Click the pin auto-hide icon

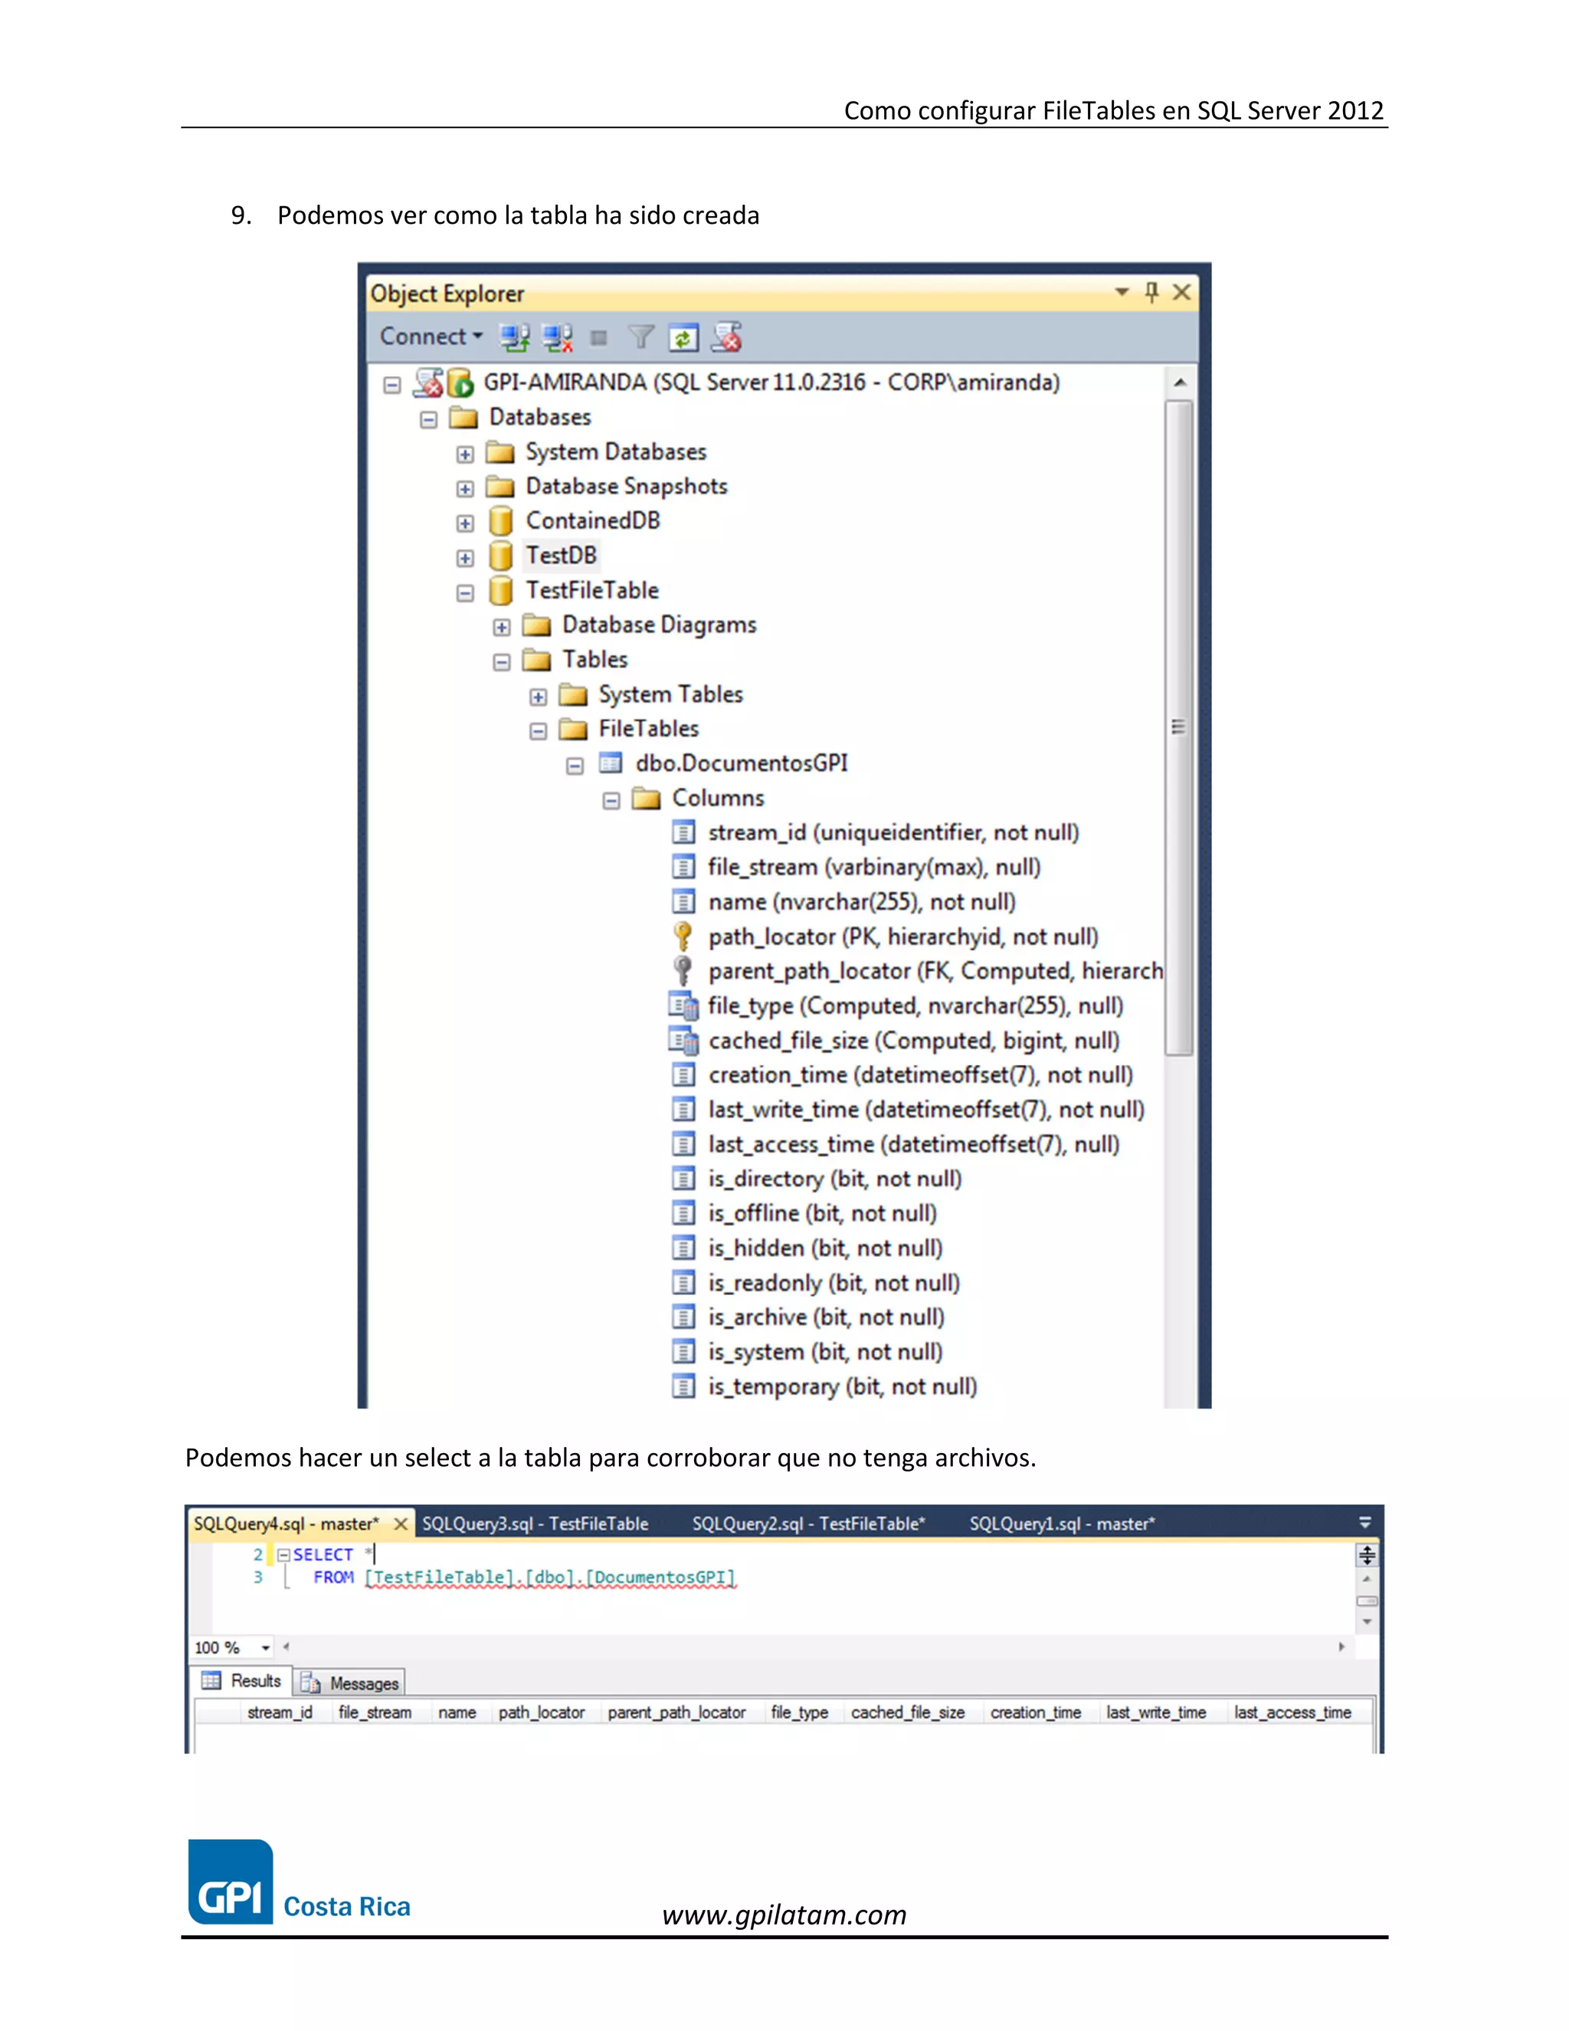coord(1151,293)
